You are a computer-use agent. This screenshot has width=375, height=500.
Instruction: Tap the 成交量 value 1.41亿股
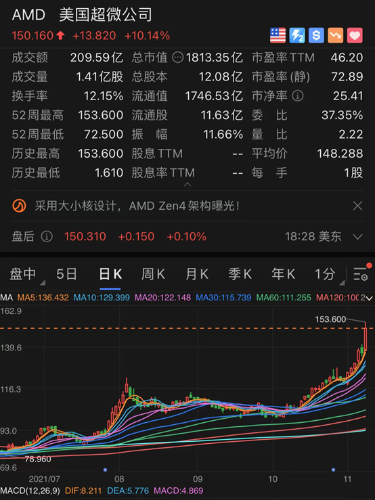100,77
